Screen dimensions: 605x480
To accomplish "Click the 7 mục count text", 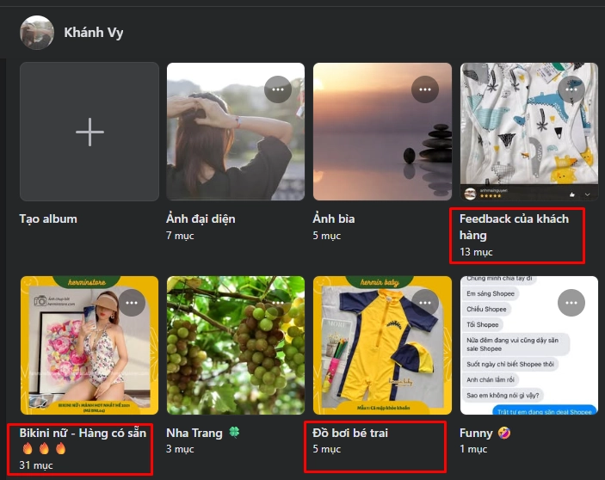I will click(x=180, y=236).
